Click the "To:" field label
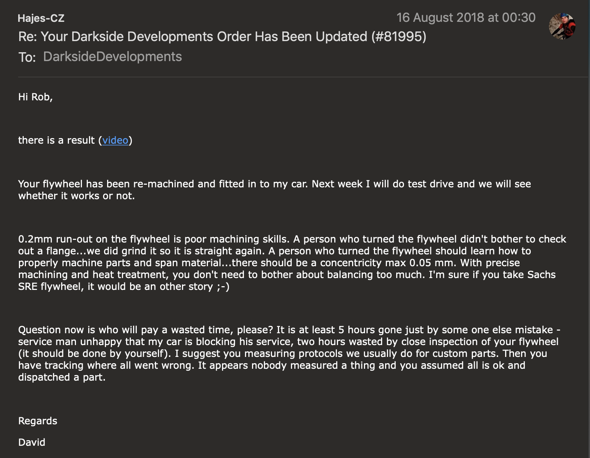This screenshot has width=590, height=458. click(27, 57)
